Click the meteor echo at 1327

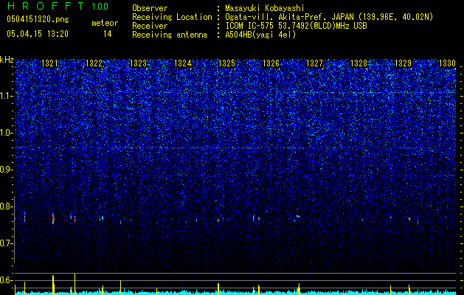click(298, 218)
